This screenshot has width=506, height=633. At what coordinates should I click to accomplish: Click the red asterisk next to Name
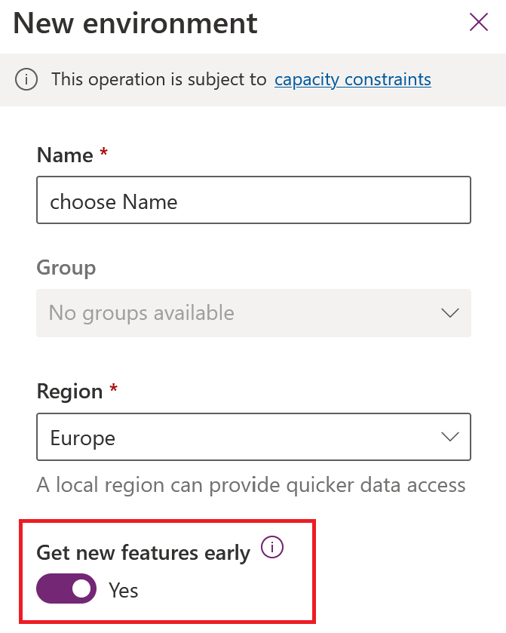coord(104,153)
